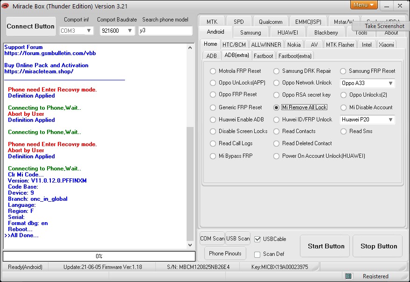Screen dimensions: 410x282
Task: Click the 0% progress bar
Action: 99,256
